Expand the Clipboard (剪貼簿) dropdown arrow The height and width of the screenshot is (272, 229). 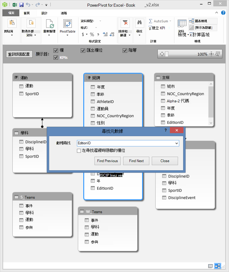12,35
